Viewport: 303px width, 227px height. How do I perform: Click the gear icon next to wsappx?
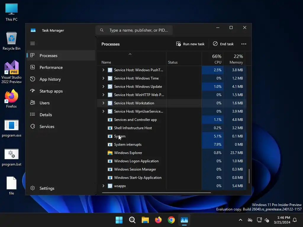[x=110, y=186]
